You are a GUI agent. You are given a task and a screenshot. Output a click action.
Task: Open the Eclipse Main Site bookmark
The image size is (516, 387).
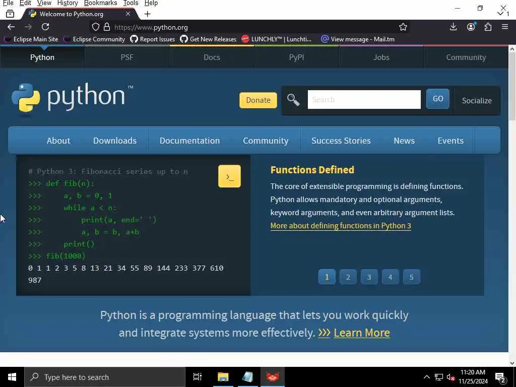pos(31,39)
